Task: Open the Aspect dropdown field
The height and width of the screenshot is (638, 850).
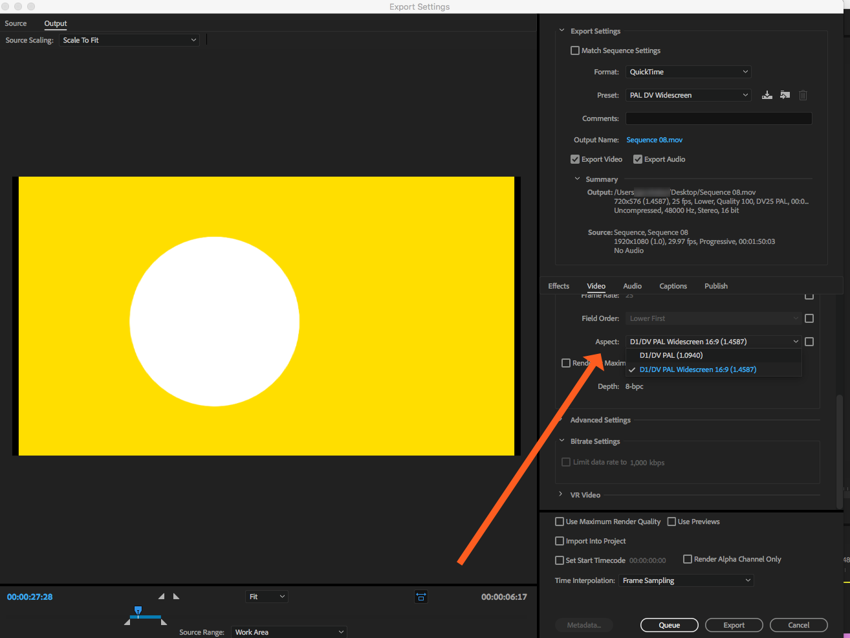Action: (714, 342)
